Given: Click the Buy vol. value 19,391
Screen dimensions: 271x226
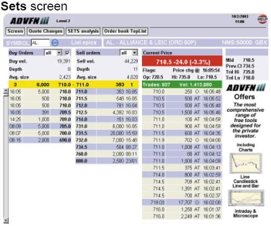Looking at the screenshot, I should (x=63, y=61).
